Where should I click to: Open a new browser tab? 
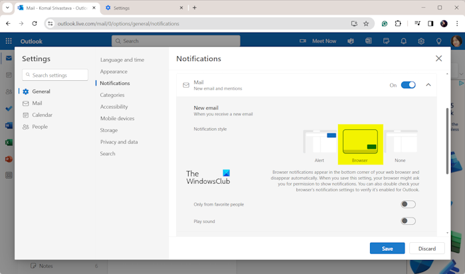[195, 8]
